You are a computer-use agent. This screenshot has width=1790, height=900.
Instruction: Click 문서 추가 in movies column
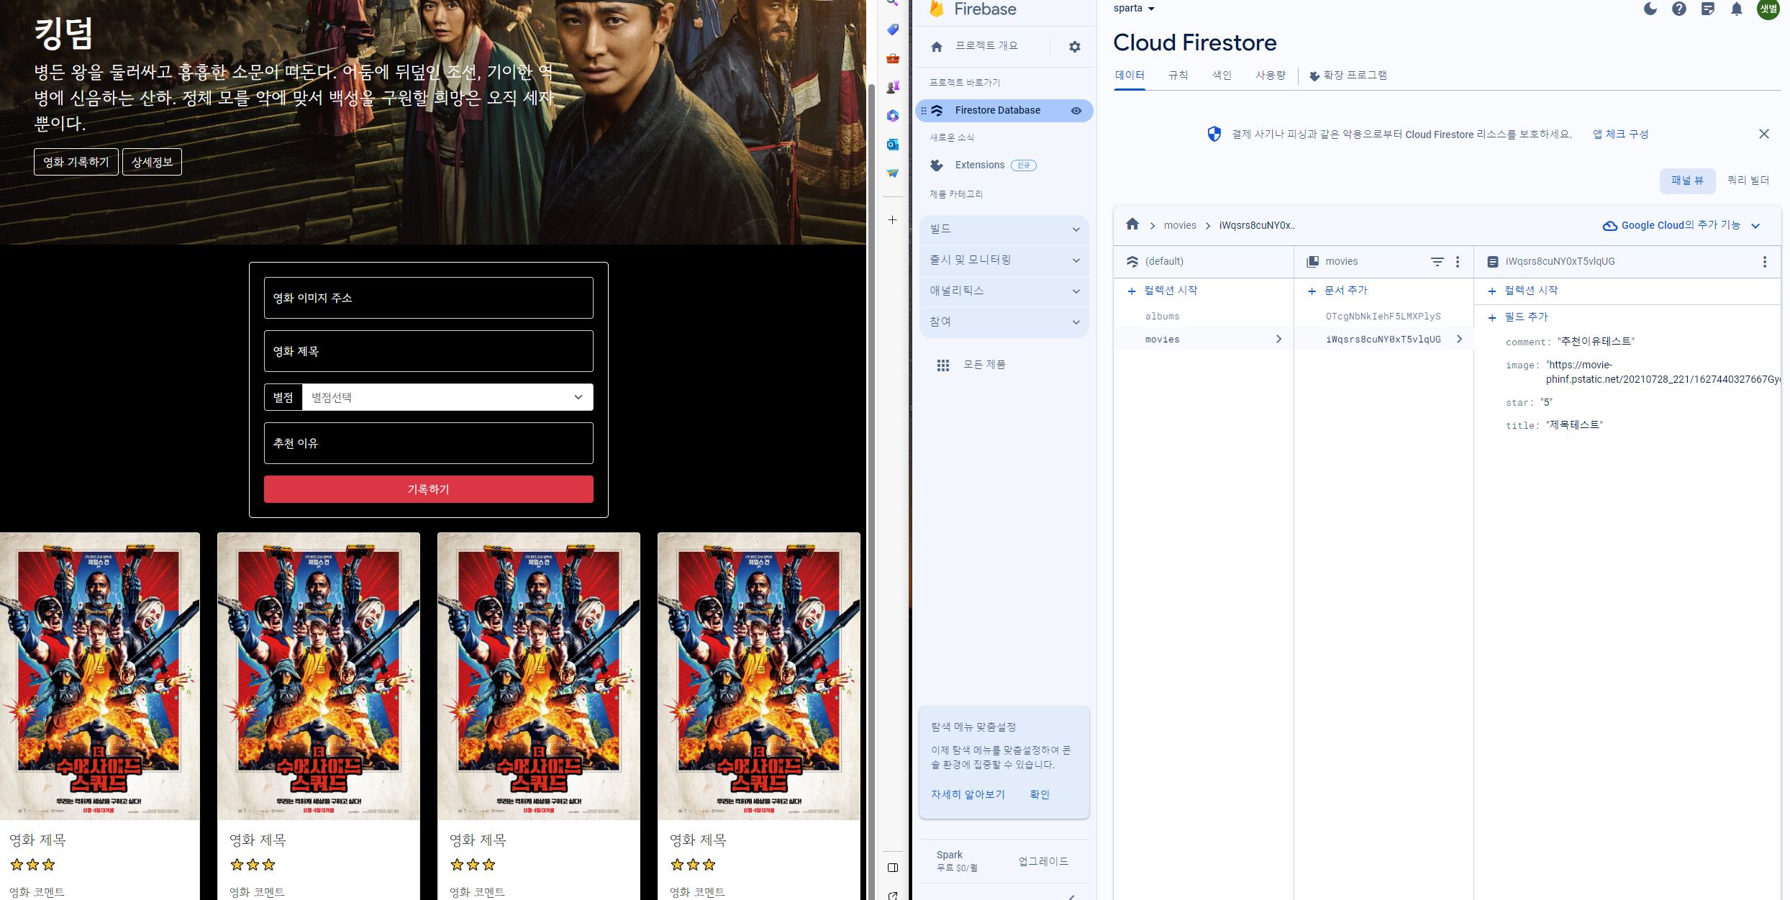tap(1338, 291)
